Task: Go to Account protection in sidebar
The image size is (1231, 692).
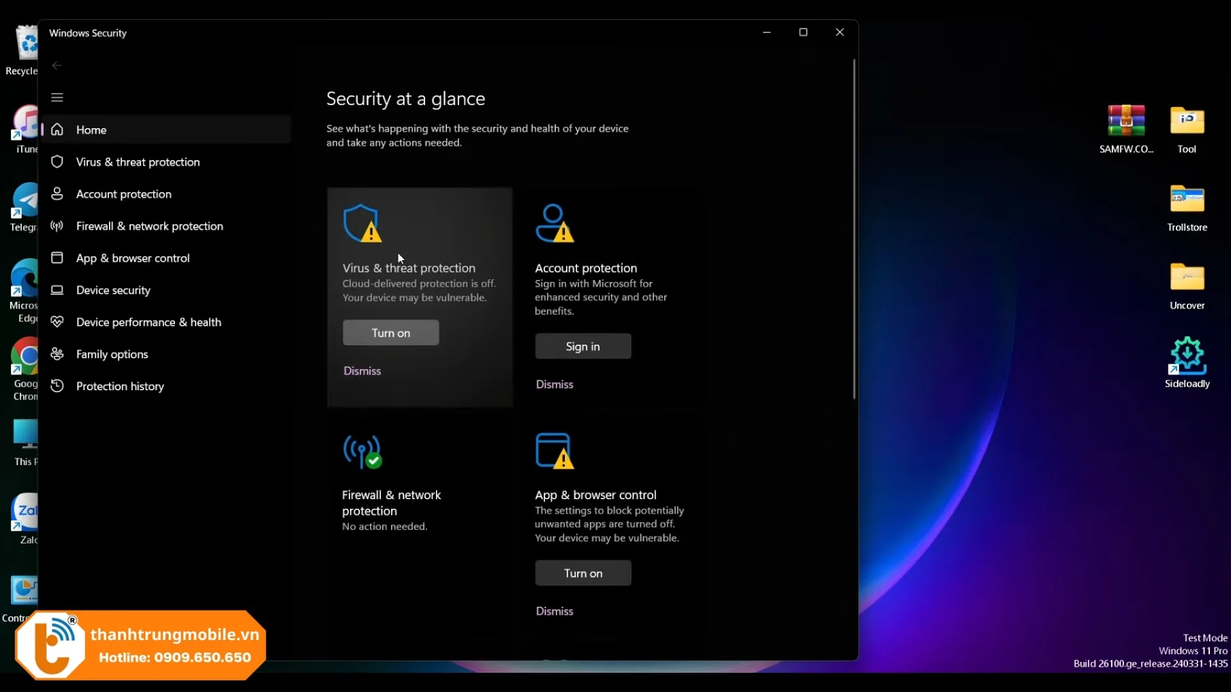Action: point(124,194)
